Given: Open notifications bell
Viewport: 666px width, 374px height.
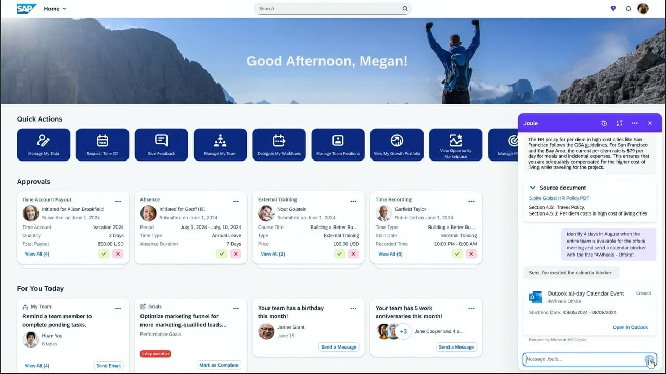Looking at the screenshot, I should pyautogui.click(x=629, y=9).
